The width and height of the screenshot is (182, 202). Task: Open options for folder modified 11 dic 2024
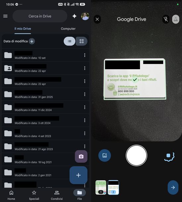tap(85, 107)
